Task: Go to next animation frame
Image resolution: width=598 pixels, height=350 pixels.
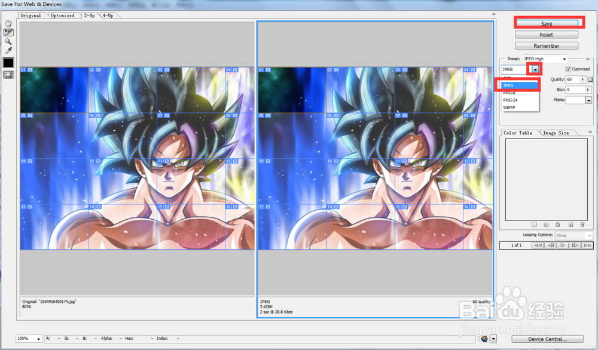Action: [575, 245]
